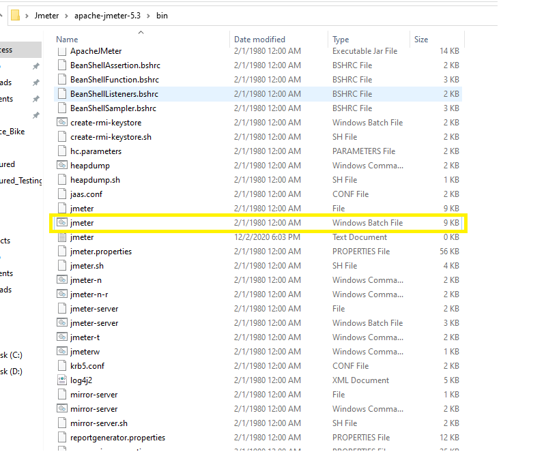Viewport: 559px width, 454px height.
Task: Click the jmeter-n-r command script icon
Action: pyautogui.click(x=62, y=294)
